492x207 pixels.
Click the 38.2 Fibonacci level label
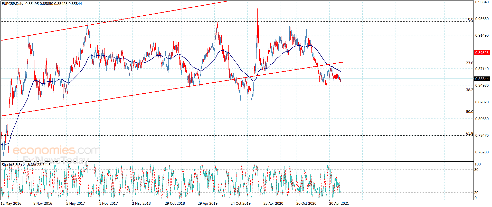pyautogui.click(x=469, y=90)
